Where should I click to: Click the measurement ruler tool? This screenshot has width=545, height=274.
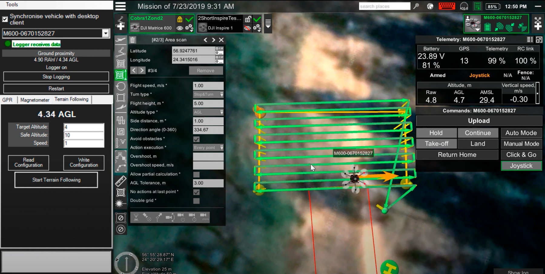coord(121,181)
